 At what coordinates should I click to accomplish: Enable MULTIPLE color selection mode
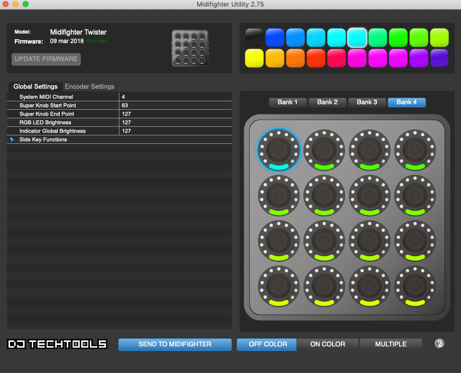pos(390,344)
